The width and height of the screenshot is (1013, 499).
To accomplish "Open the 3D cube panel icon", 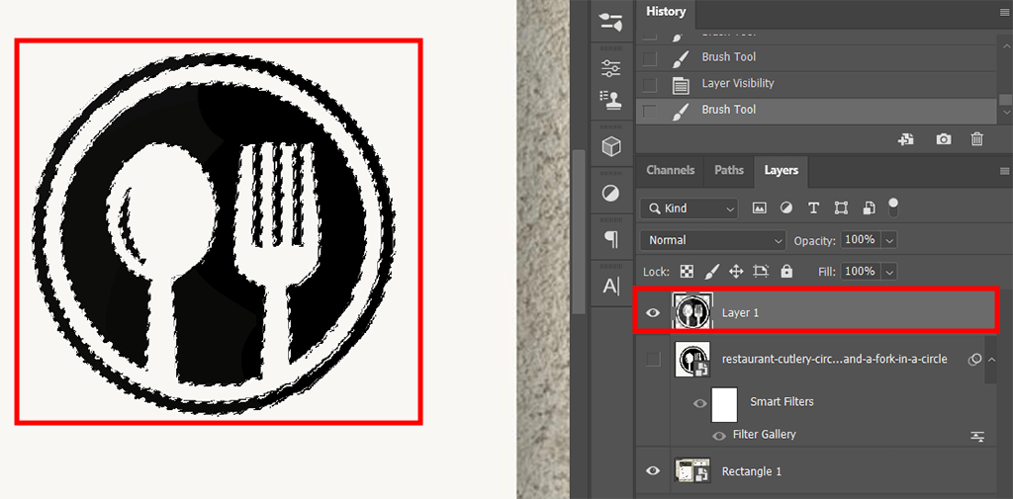I will (610, 147).
